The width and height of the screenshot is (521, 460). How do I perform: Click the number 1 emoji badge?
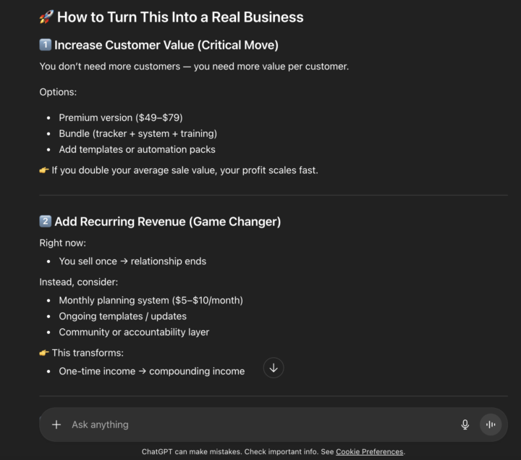[x=45, y=45]
